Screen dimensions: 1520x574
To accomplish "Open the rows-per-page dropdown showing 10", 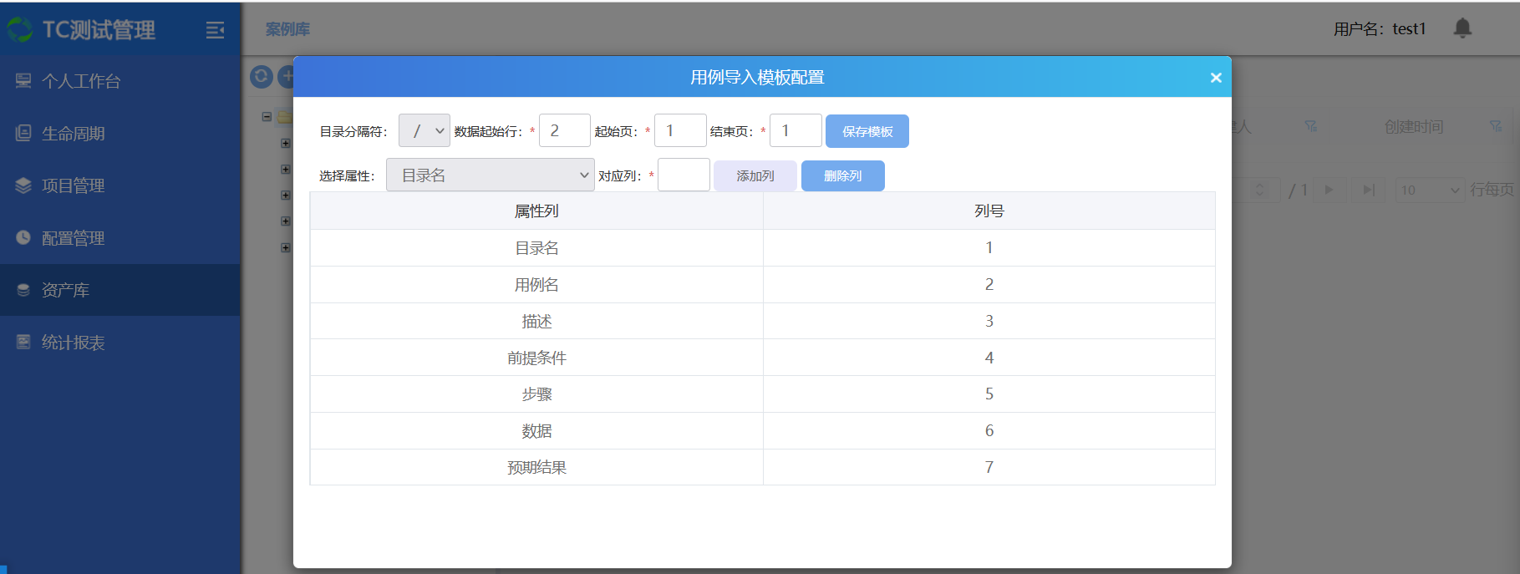I will tap(1431, 190).
